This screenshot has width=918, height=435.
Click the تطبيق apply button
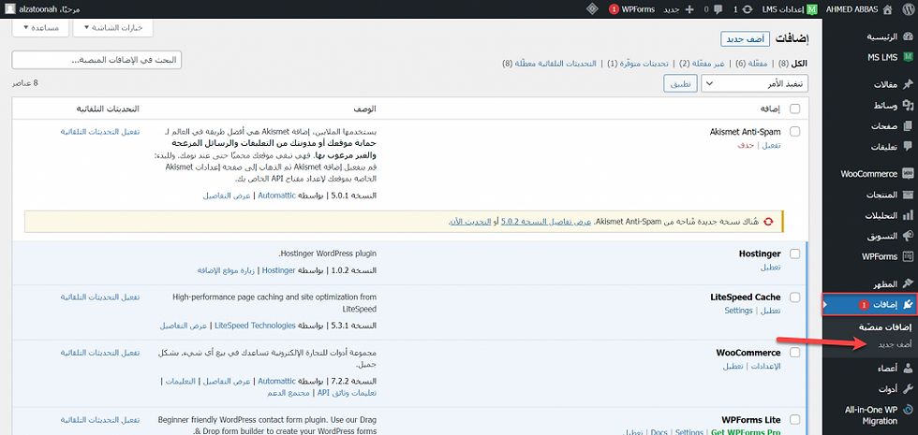pos(680,83)
